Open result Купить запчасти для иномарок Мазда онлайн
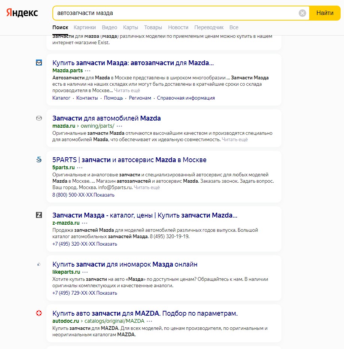 pyautogui.click(x=125, y=264)
